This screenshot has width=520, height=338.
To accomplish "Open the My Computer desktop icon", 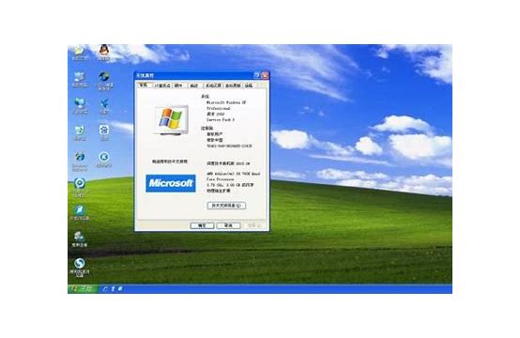I will click(x=80, y=79).
